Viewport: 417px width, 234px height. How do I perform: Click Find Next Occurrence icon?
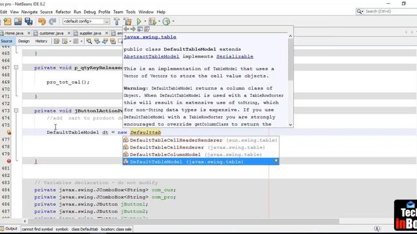[105, 41]
